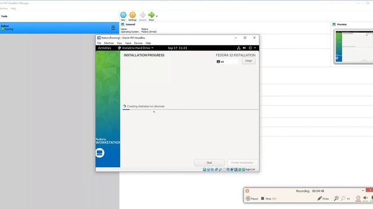Expand the Show button dropdown arrow
373x209 pixels.
157,16
